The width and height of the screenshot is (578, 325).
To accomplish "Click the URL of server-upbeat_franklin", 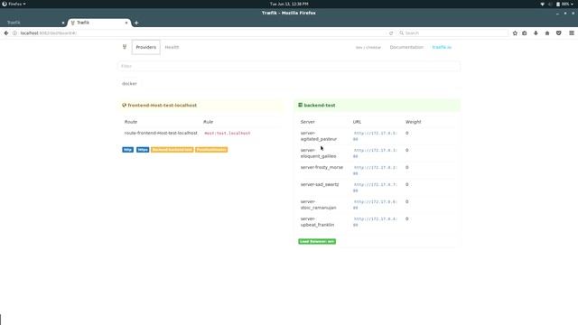I will (x=376, y=221).
